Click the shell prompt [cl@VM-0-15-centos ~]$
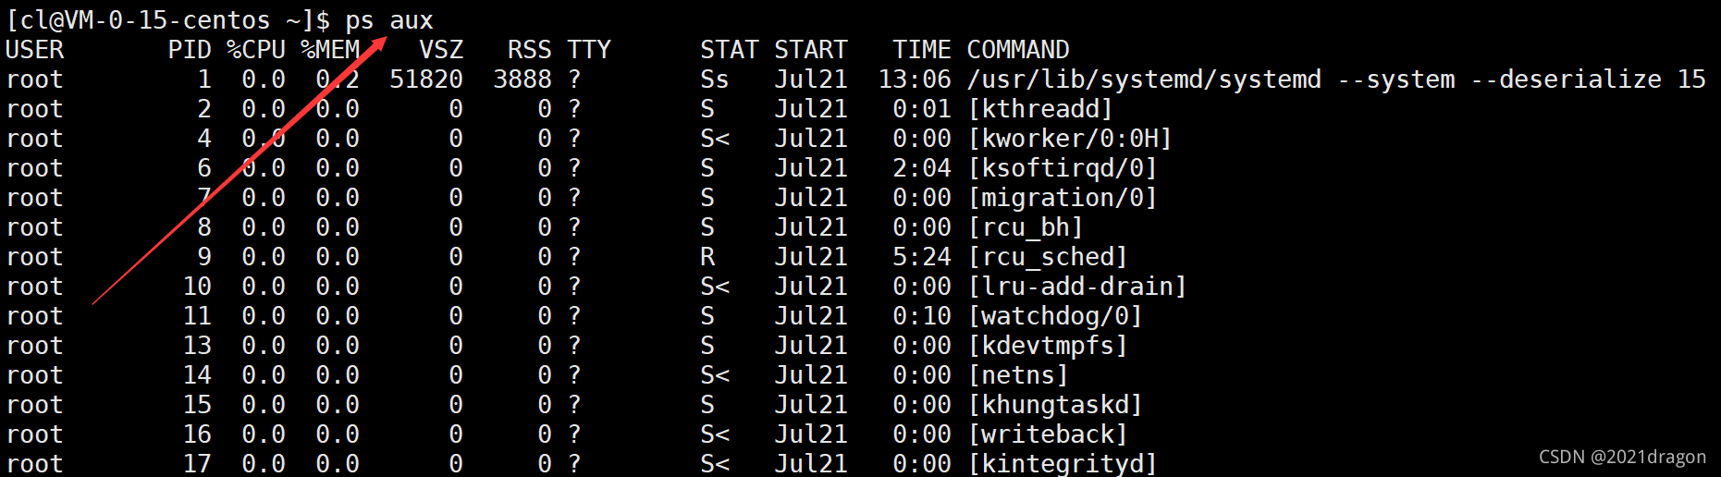This screenshot has width=1721, height=477. tap(168, 20)
